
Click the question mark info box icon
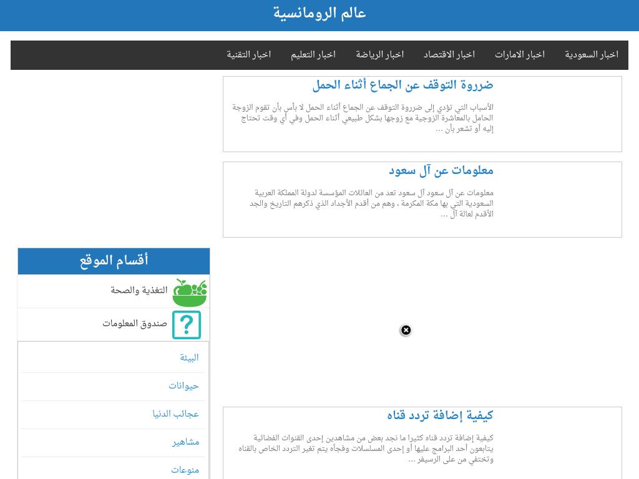[x=187, y=325]
